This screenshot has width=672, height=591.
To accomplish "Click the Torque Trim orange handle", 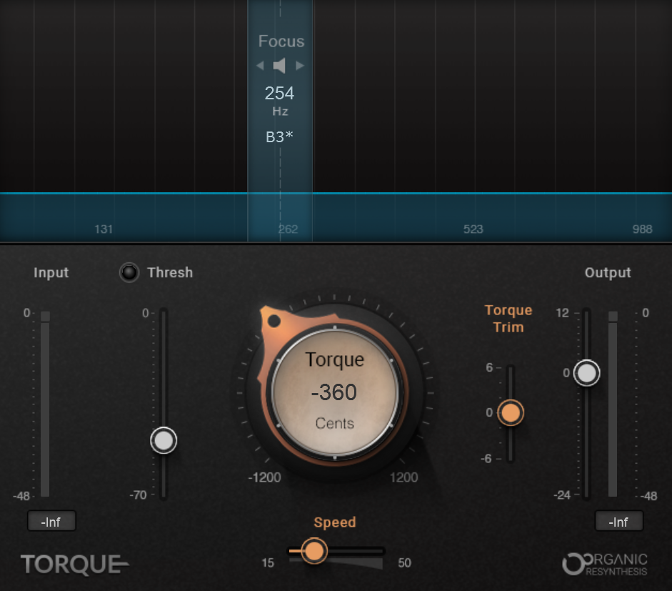I will coord(510,412).
